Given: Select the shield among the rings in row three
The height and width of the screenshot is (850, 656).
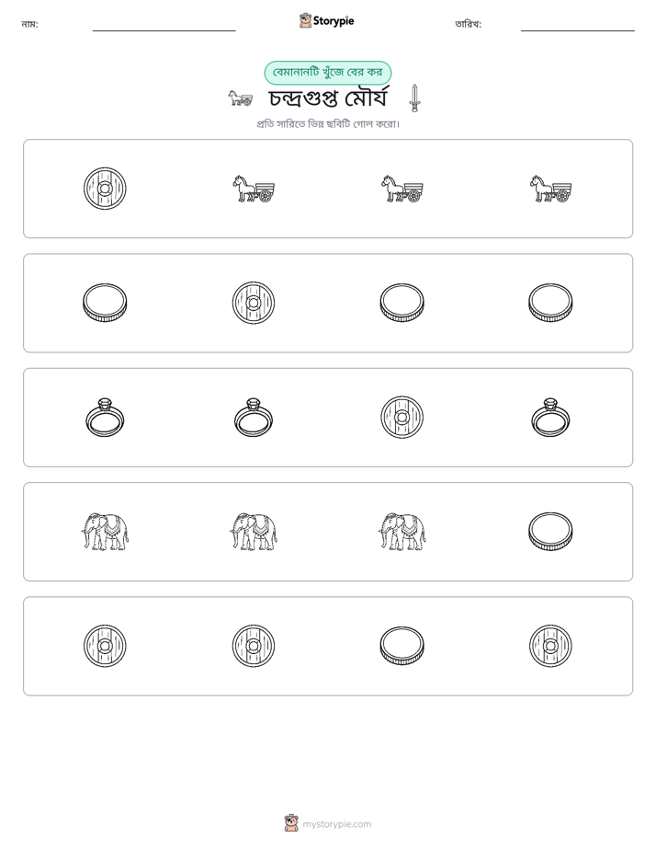Looking at the screenshot, I should point(402,418).
